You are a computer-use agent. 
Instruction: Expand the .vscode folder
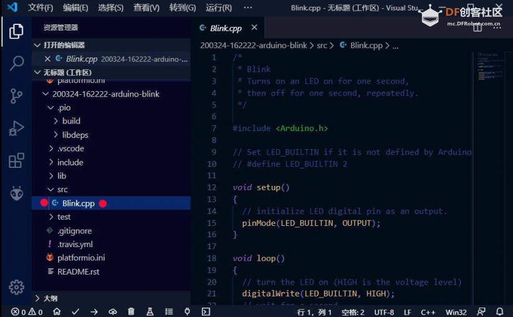tap(50, 149)
